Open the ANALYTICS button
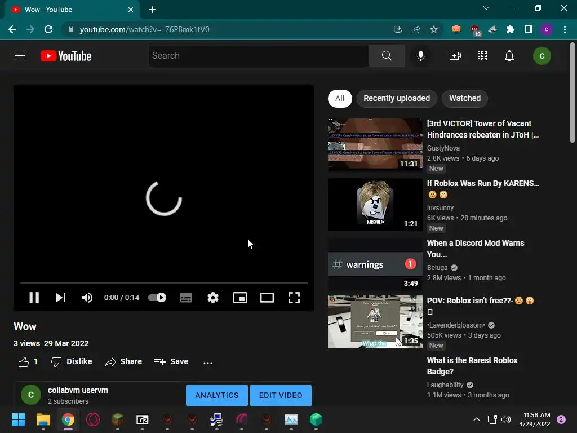 coord(217,395)
